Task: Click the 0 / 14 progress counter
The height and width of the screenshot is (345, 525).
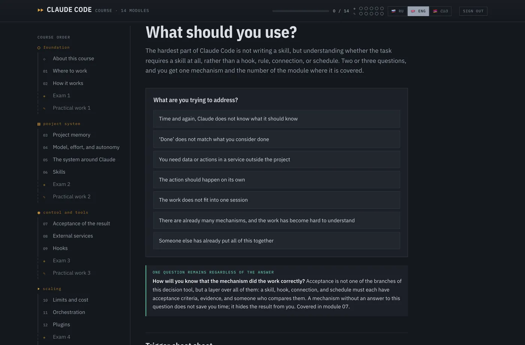Action: point(341,11)
